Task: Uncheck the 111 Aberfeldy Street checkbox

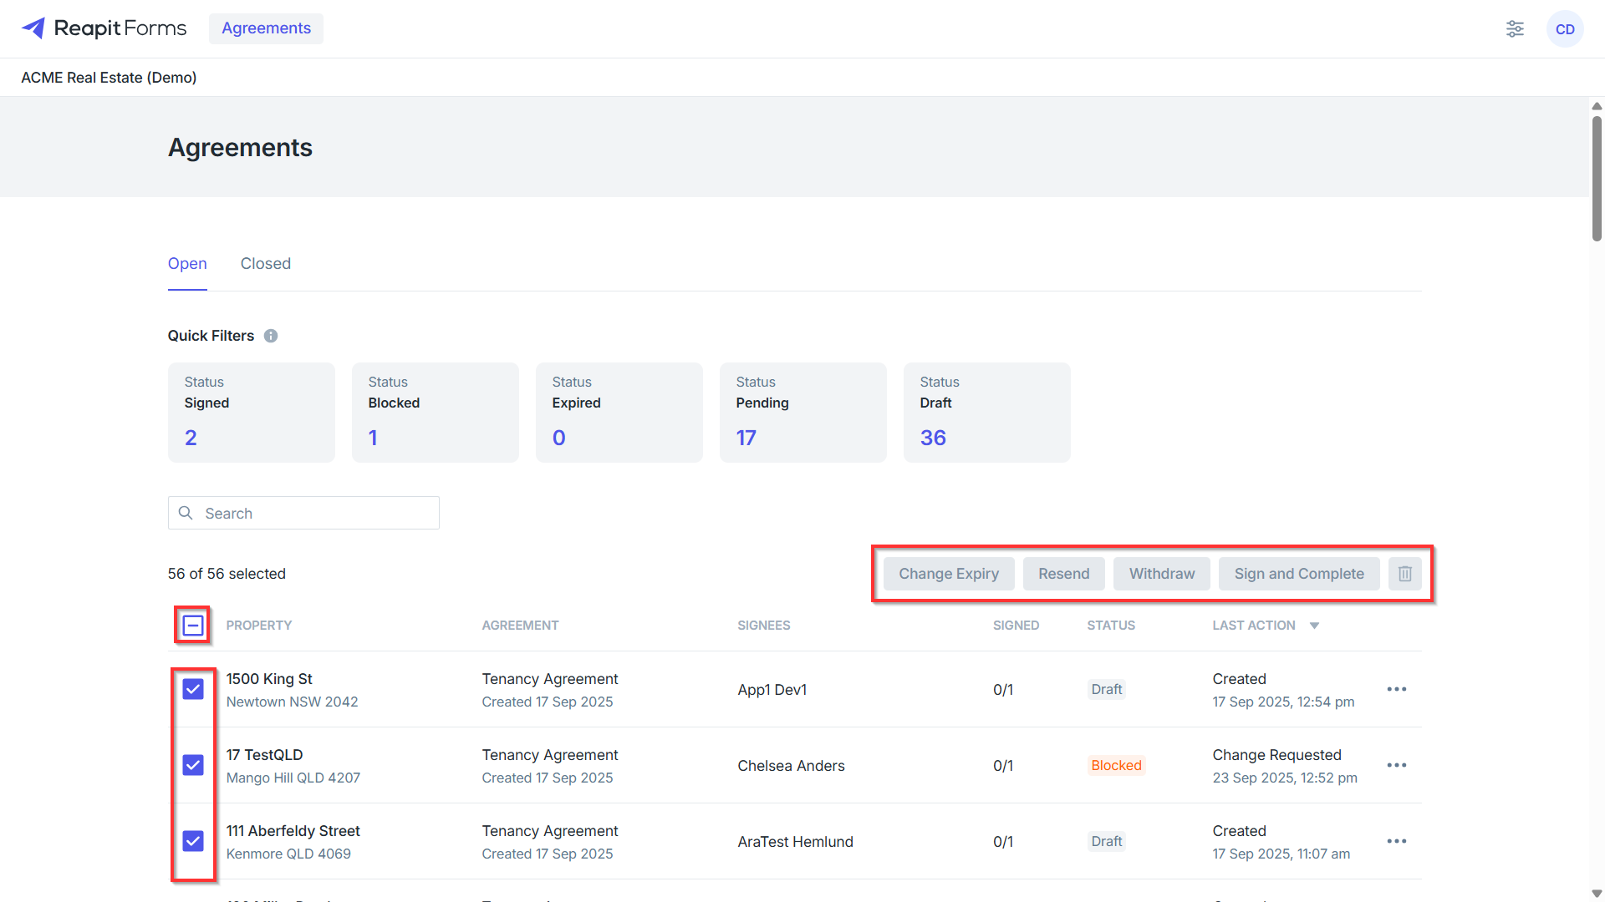Action: coord(193,841)
